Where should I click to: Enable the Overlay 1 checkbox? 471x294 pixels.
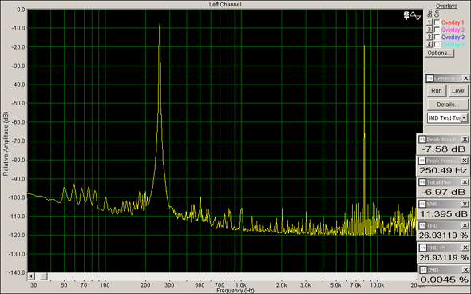pyautogui.click(x=437, y=22)
